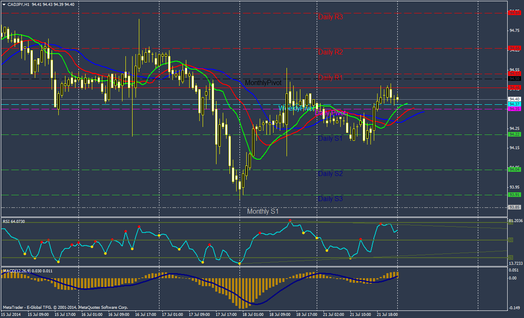
Task: Select the gray 93.85 price tag
Action: [515, 207]
